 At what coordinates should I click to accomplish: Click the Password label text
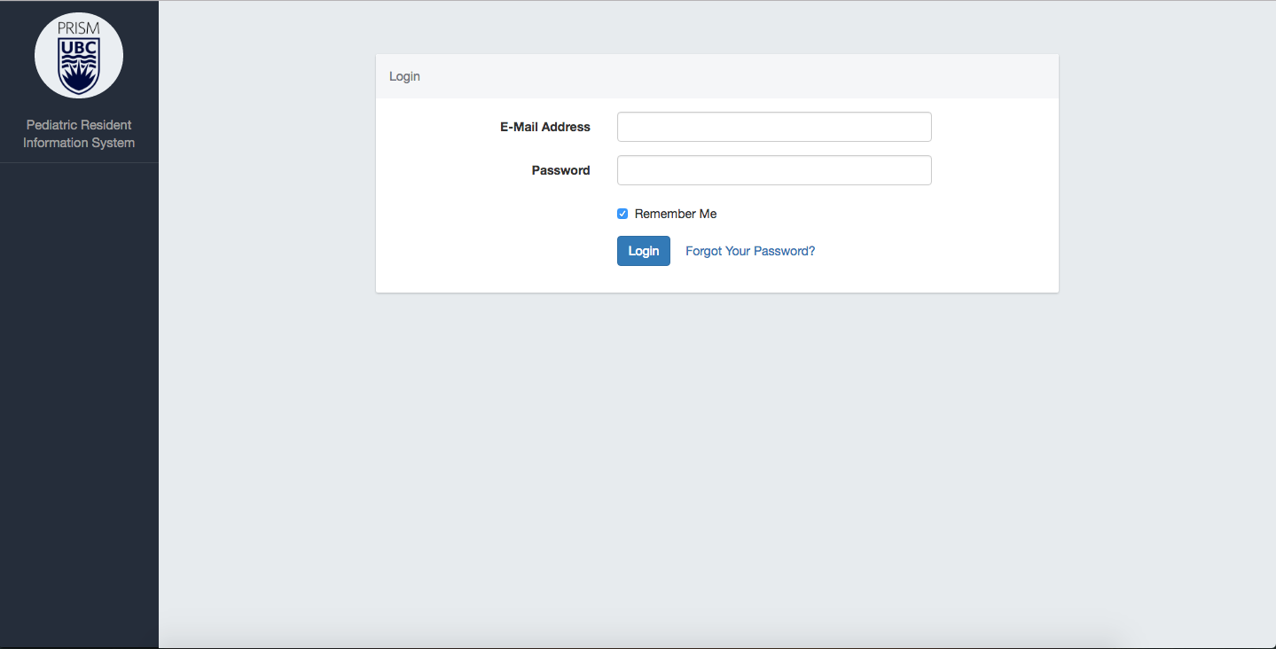tap(561, 170)
